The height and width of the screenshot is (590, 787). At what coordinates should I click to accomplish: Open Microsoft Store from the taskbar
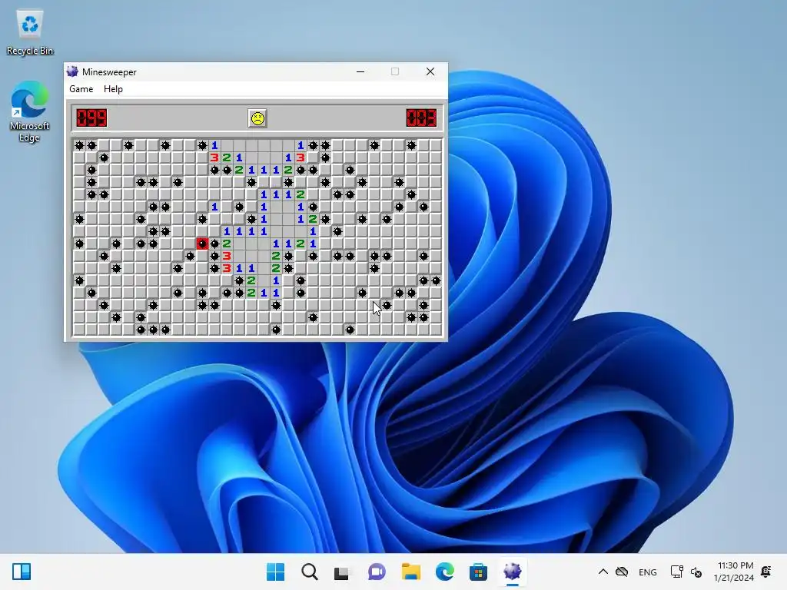(x=478, y=572)
